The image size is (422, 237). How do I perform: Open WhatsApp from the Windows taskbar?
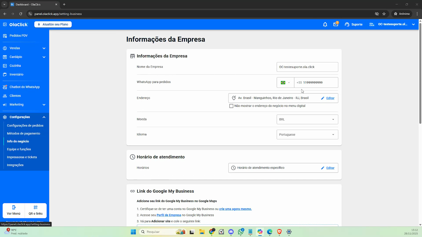click(241, 232)
